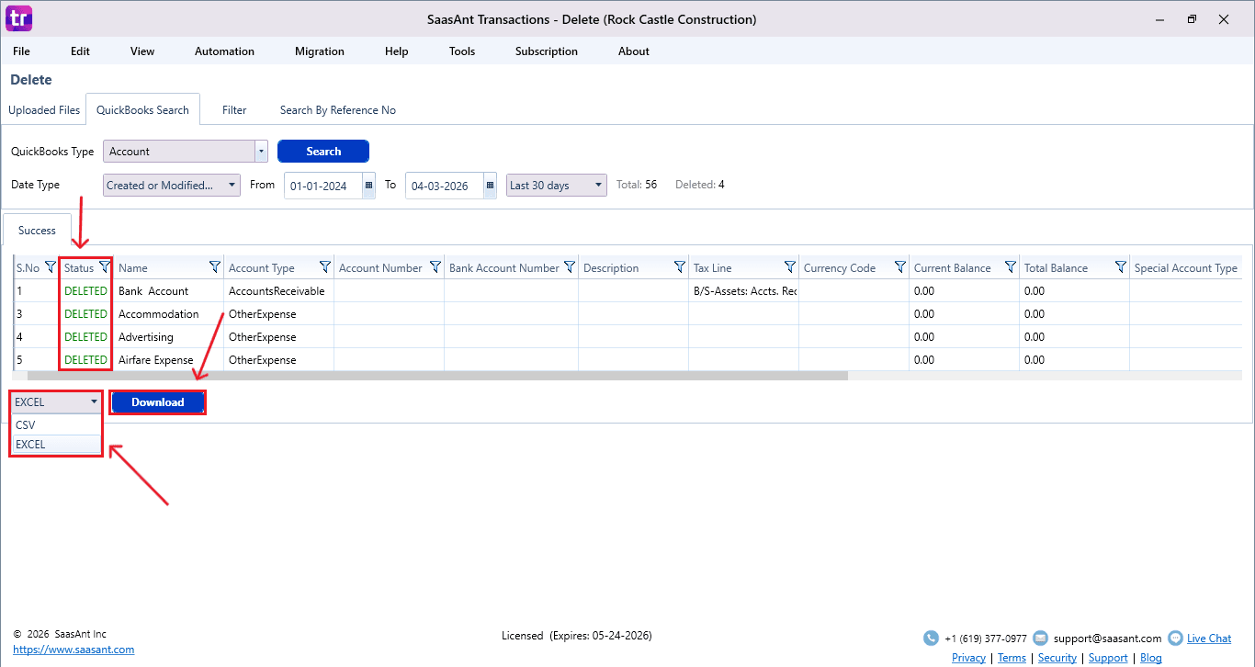The width and height of the screenshot is (1255, 667).
Task: Click the Special Account Type column header
Action: pos(1185,268)
